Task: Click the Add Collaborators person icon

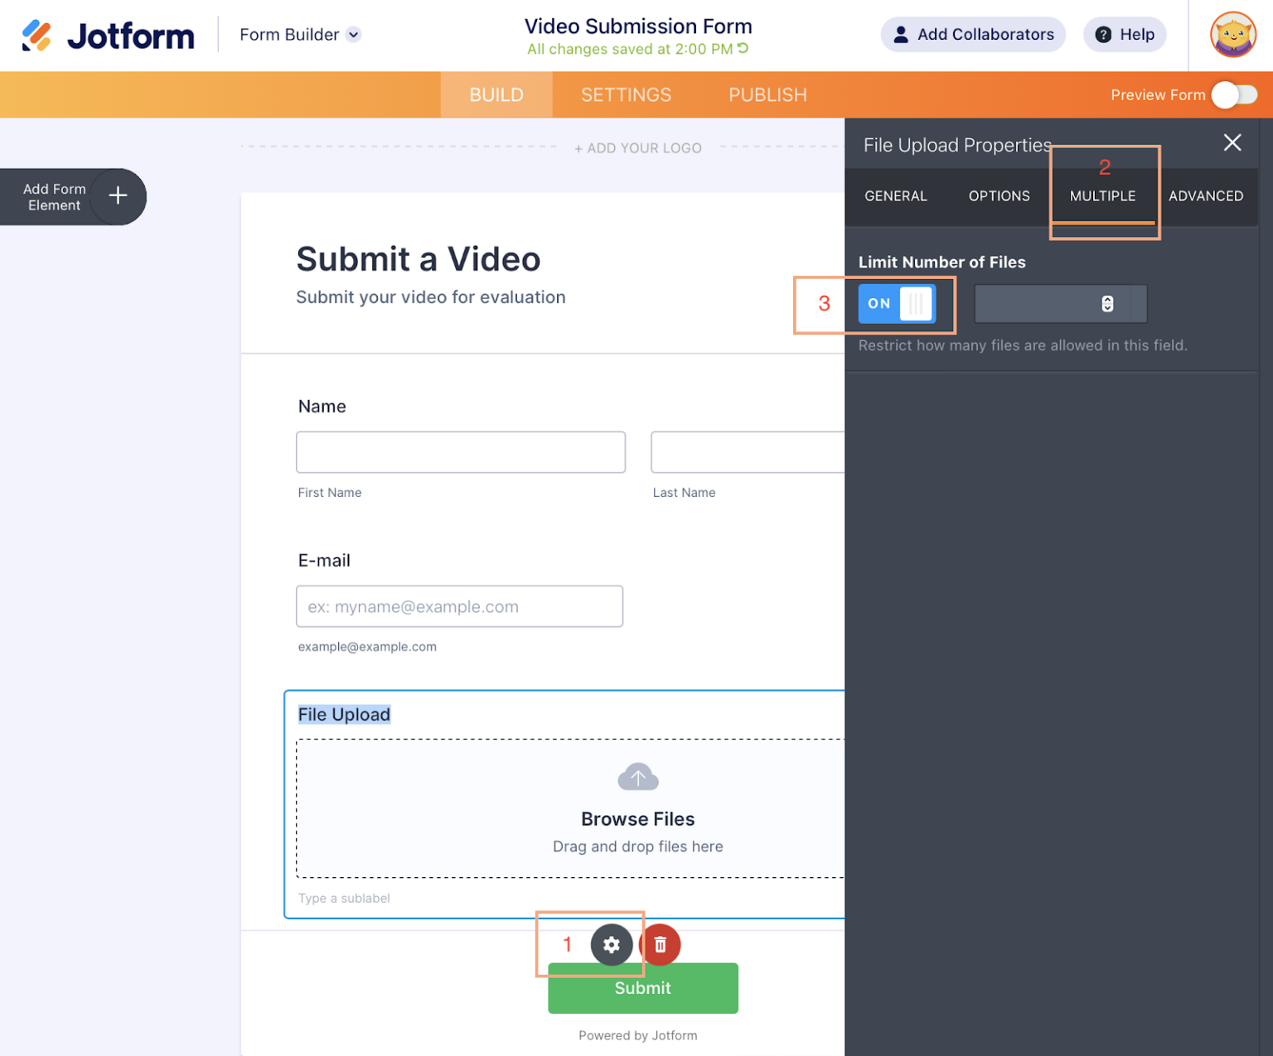Action: [x=900, y=34]
